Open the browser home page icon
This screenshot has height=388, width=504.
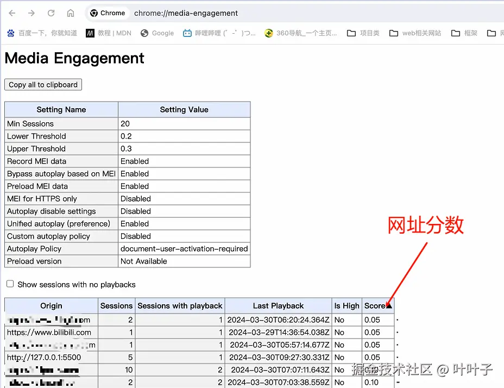click(x=71, y=13)
